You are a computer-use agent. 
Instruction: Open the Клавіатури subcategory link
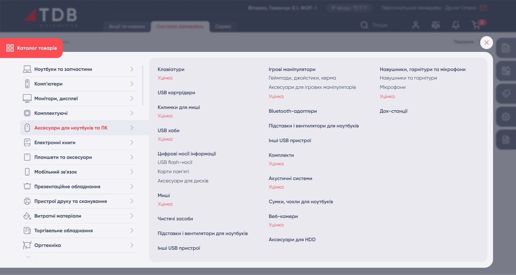pos(171,69)
